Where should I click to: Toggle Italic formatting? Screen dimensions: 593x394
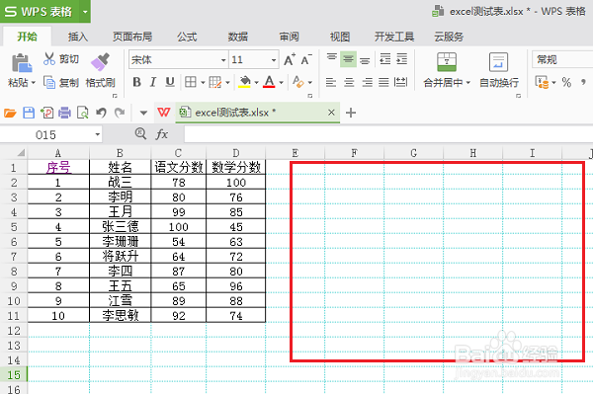click(153, 82)
